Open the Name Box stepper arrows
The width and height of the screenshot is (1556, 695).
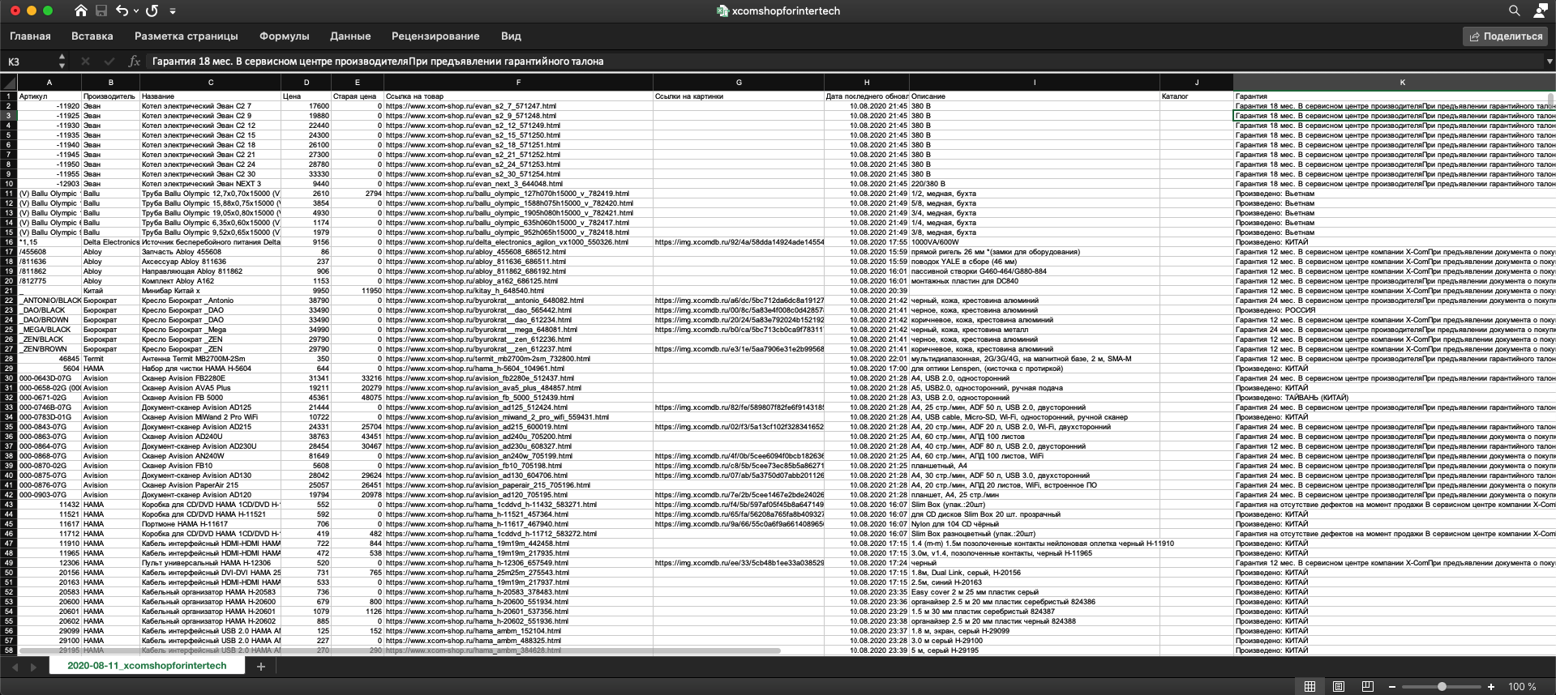coord(62,62)
